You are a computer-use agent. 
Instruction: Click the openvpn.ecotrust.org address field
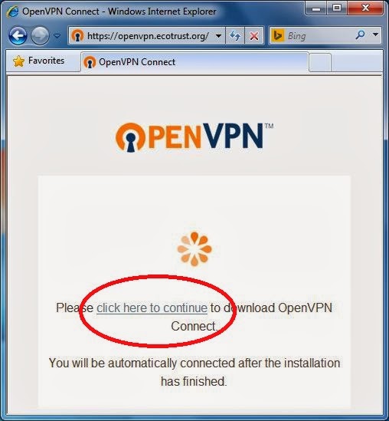[x=147, y=35]
